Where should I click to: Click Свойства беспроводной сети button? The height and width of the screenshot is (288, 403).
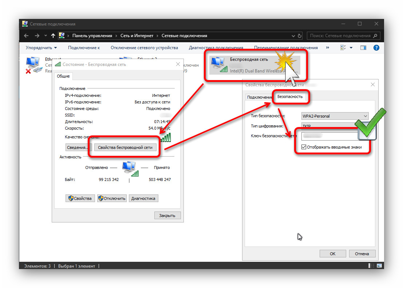point(125,147)
